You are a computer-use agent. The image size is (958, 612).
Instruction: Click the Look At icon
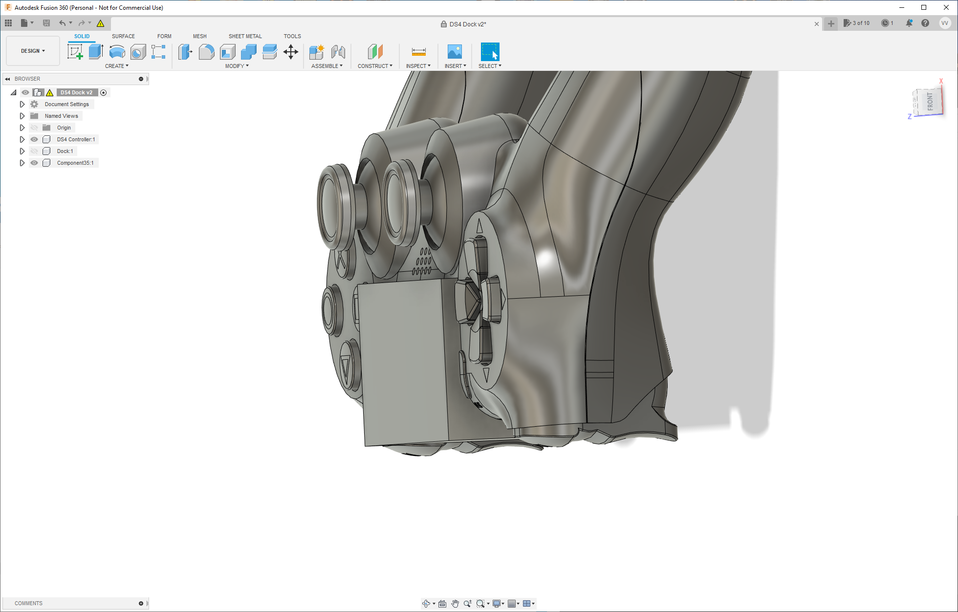click(x=442, y=604)
